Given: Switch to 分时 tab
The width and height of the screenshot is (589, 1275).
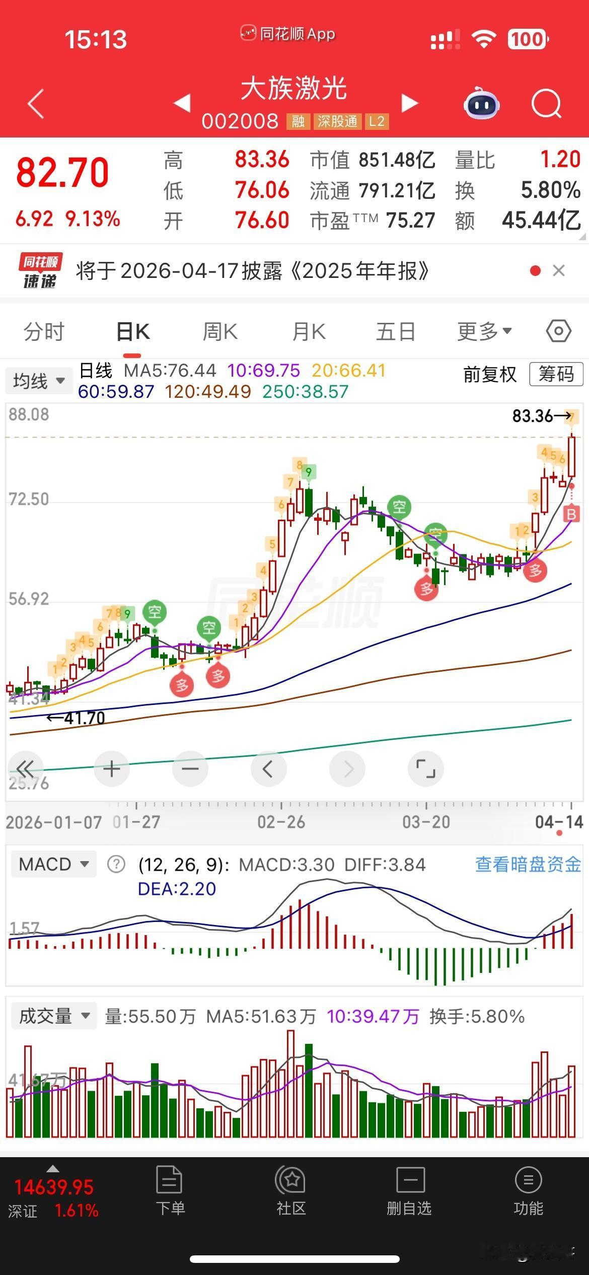Looking at the screenshot, I should coord(44,331).
